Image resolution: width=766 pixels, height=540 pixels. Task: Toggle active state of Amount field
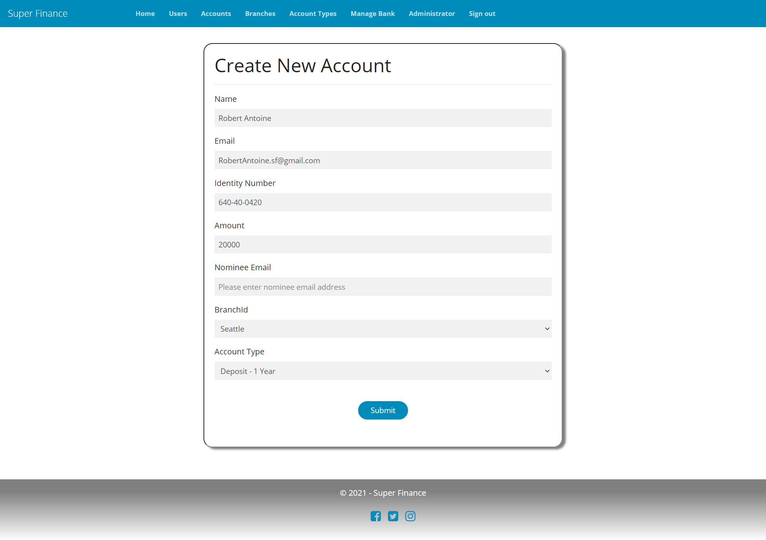point(383,244)
